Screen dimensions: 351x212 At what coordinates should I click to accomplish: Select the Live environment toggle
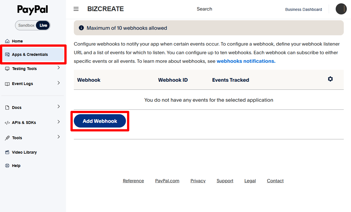point(43,25)
